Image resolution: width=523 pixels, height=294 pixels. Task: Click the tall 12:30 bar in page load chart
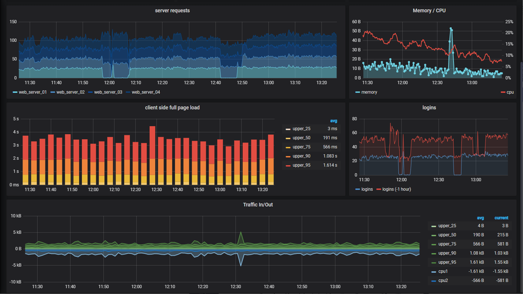152,155
